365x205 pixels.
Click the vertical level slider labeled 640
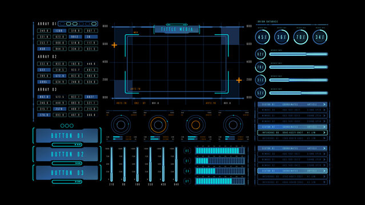point(176,164)
